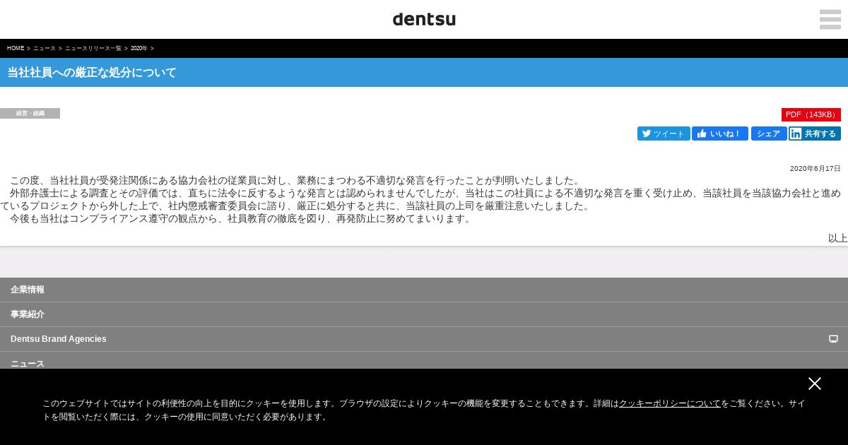
Task: Click the dentsu logo
Action: tap(424, 19)
